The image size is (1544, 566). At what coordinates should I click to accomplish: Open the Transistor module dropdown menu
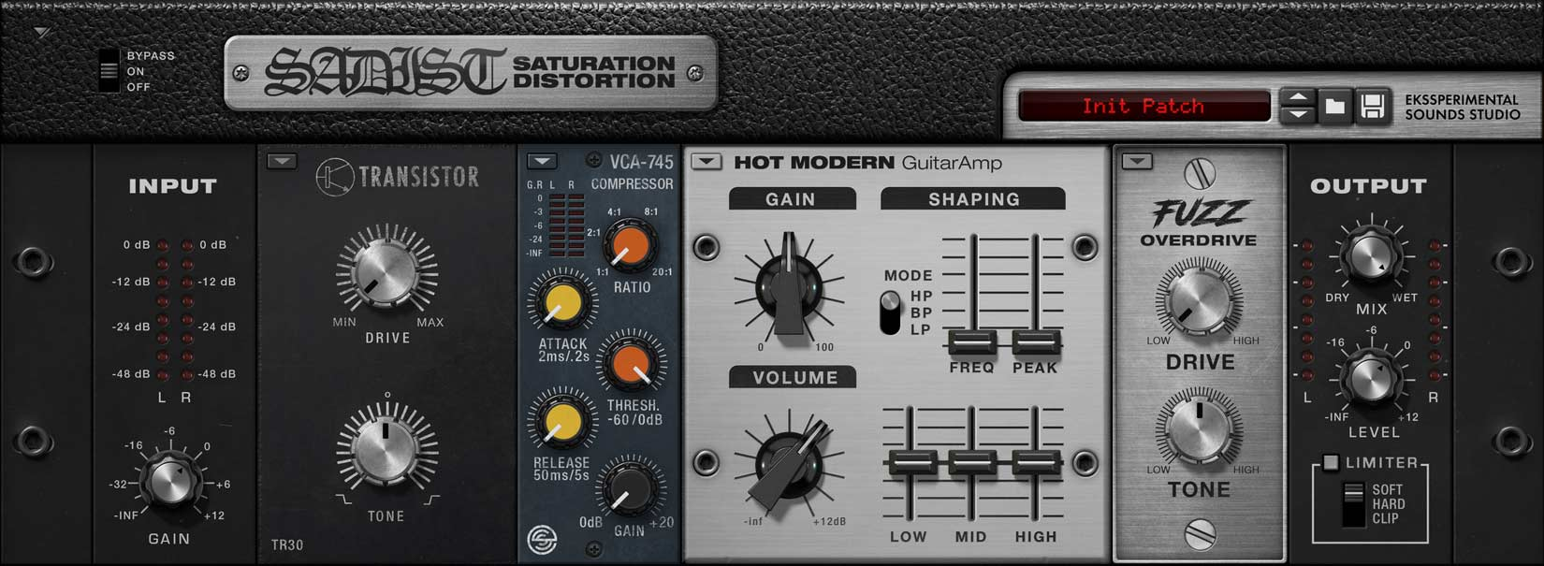pos(282,161)
